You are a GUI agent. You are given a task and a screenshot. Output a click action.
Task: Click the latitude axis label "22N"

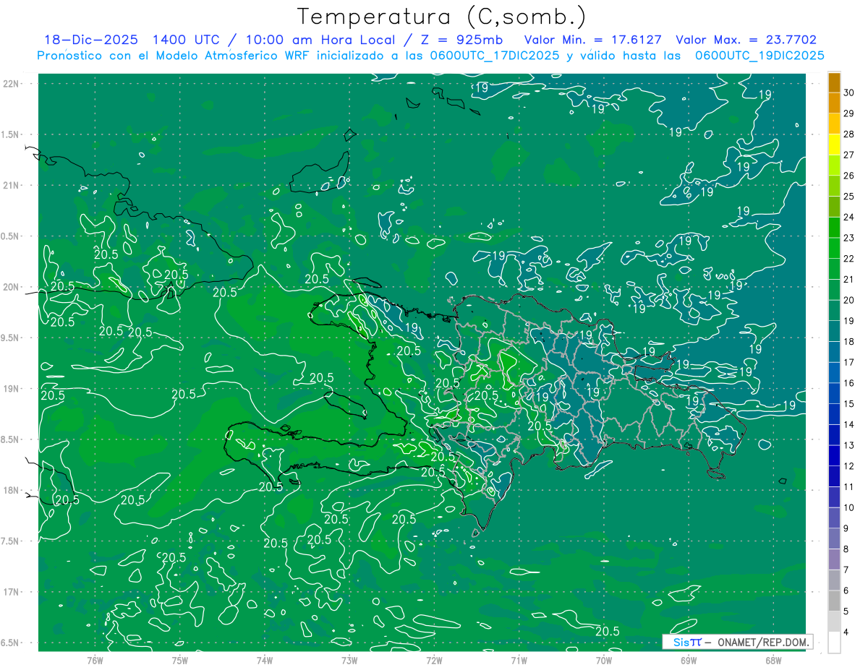(x=12, y=83)
